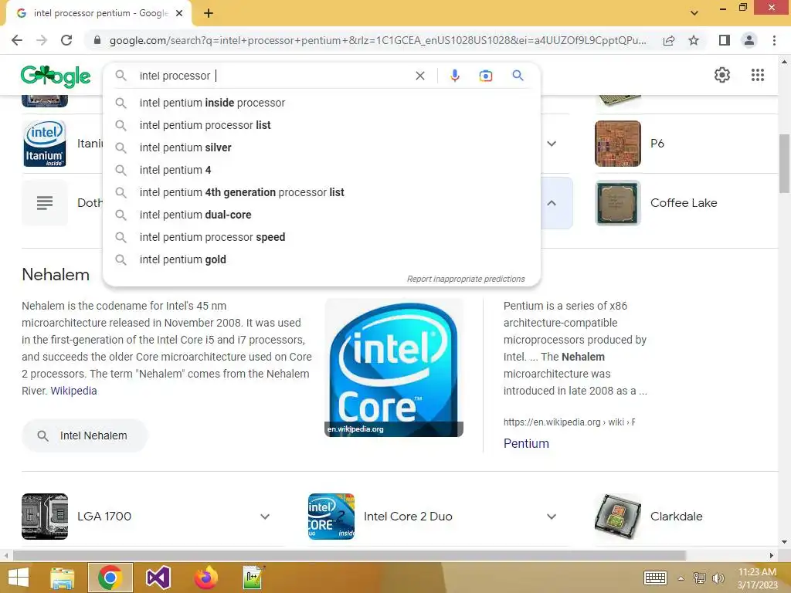This screenshot has width=791, height=593.
Task: Pick suggestion intel pentium dual-core
Action: click(321, 215)
